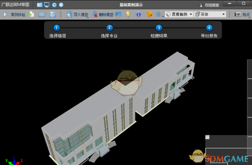The image size is (252, 165).
Task: Click the blue info circle icon
Action: [x=138, y=14]
